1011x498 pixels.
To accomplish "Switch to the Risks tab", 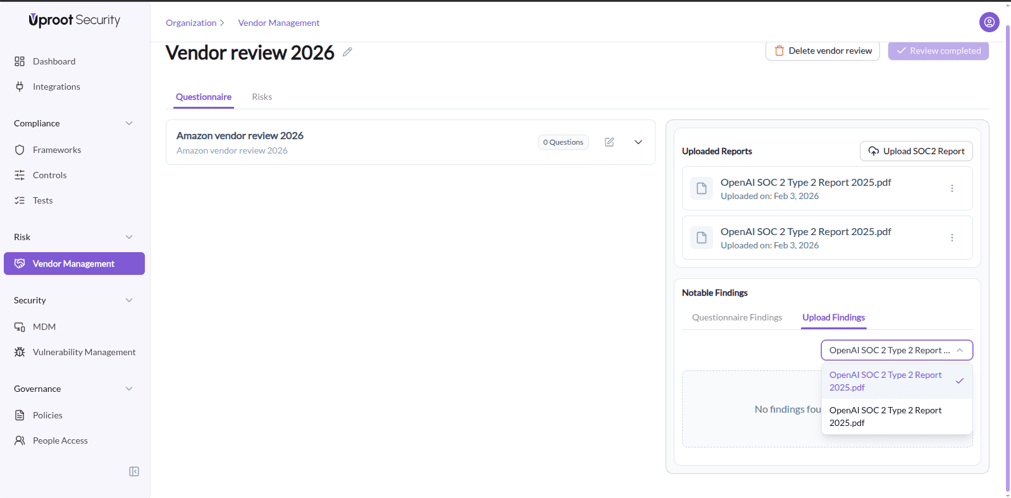I will click(262, 97).
